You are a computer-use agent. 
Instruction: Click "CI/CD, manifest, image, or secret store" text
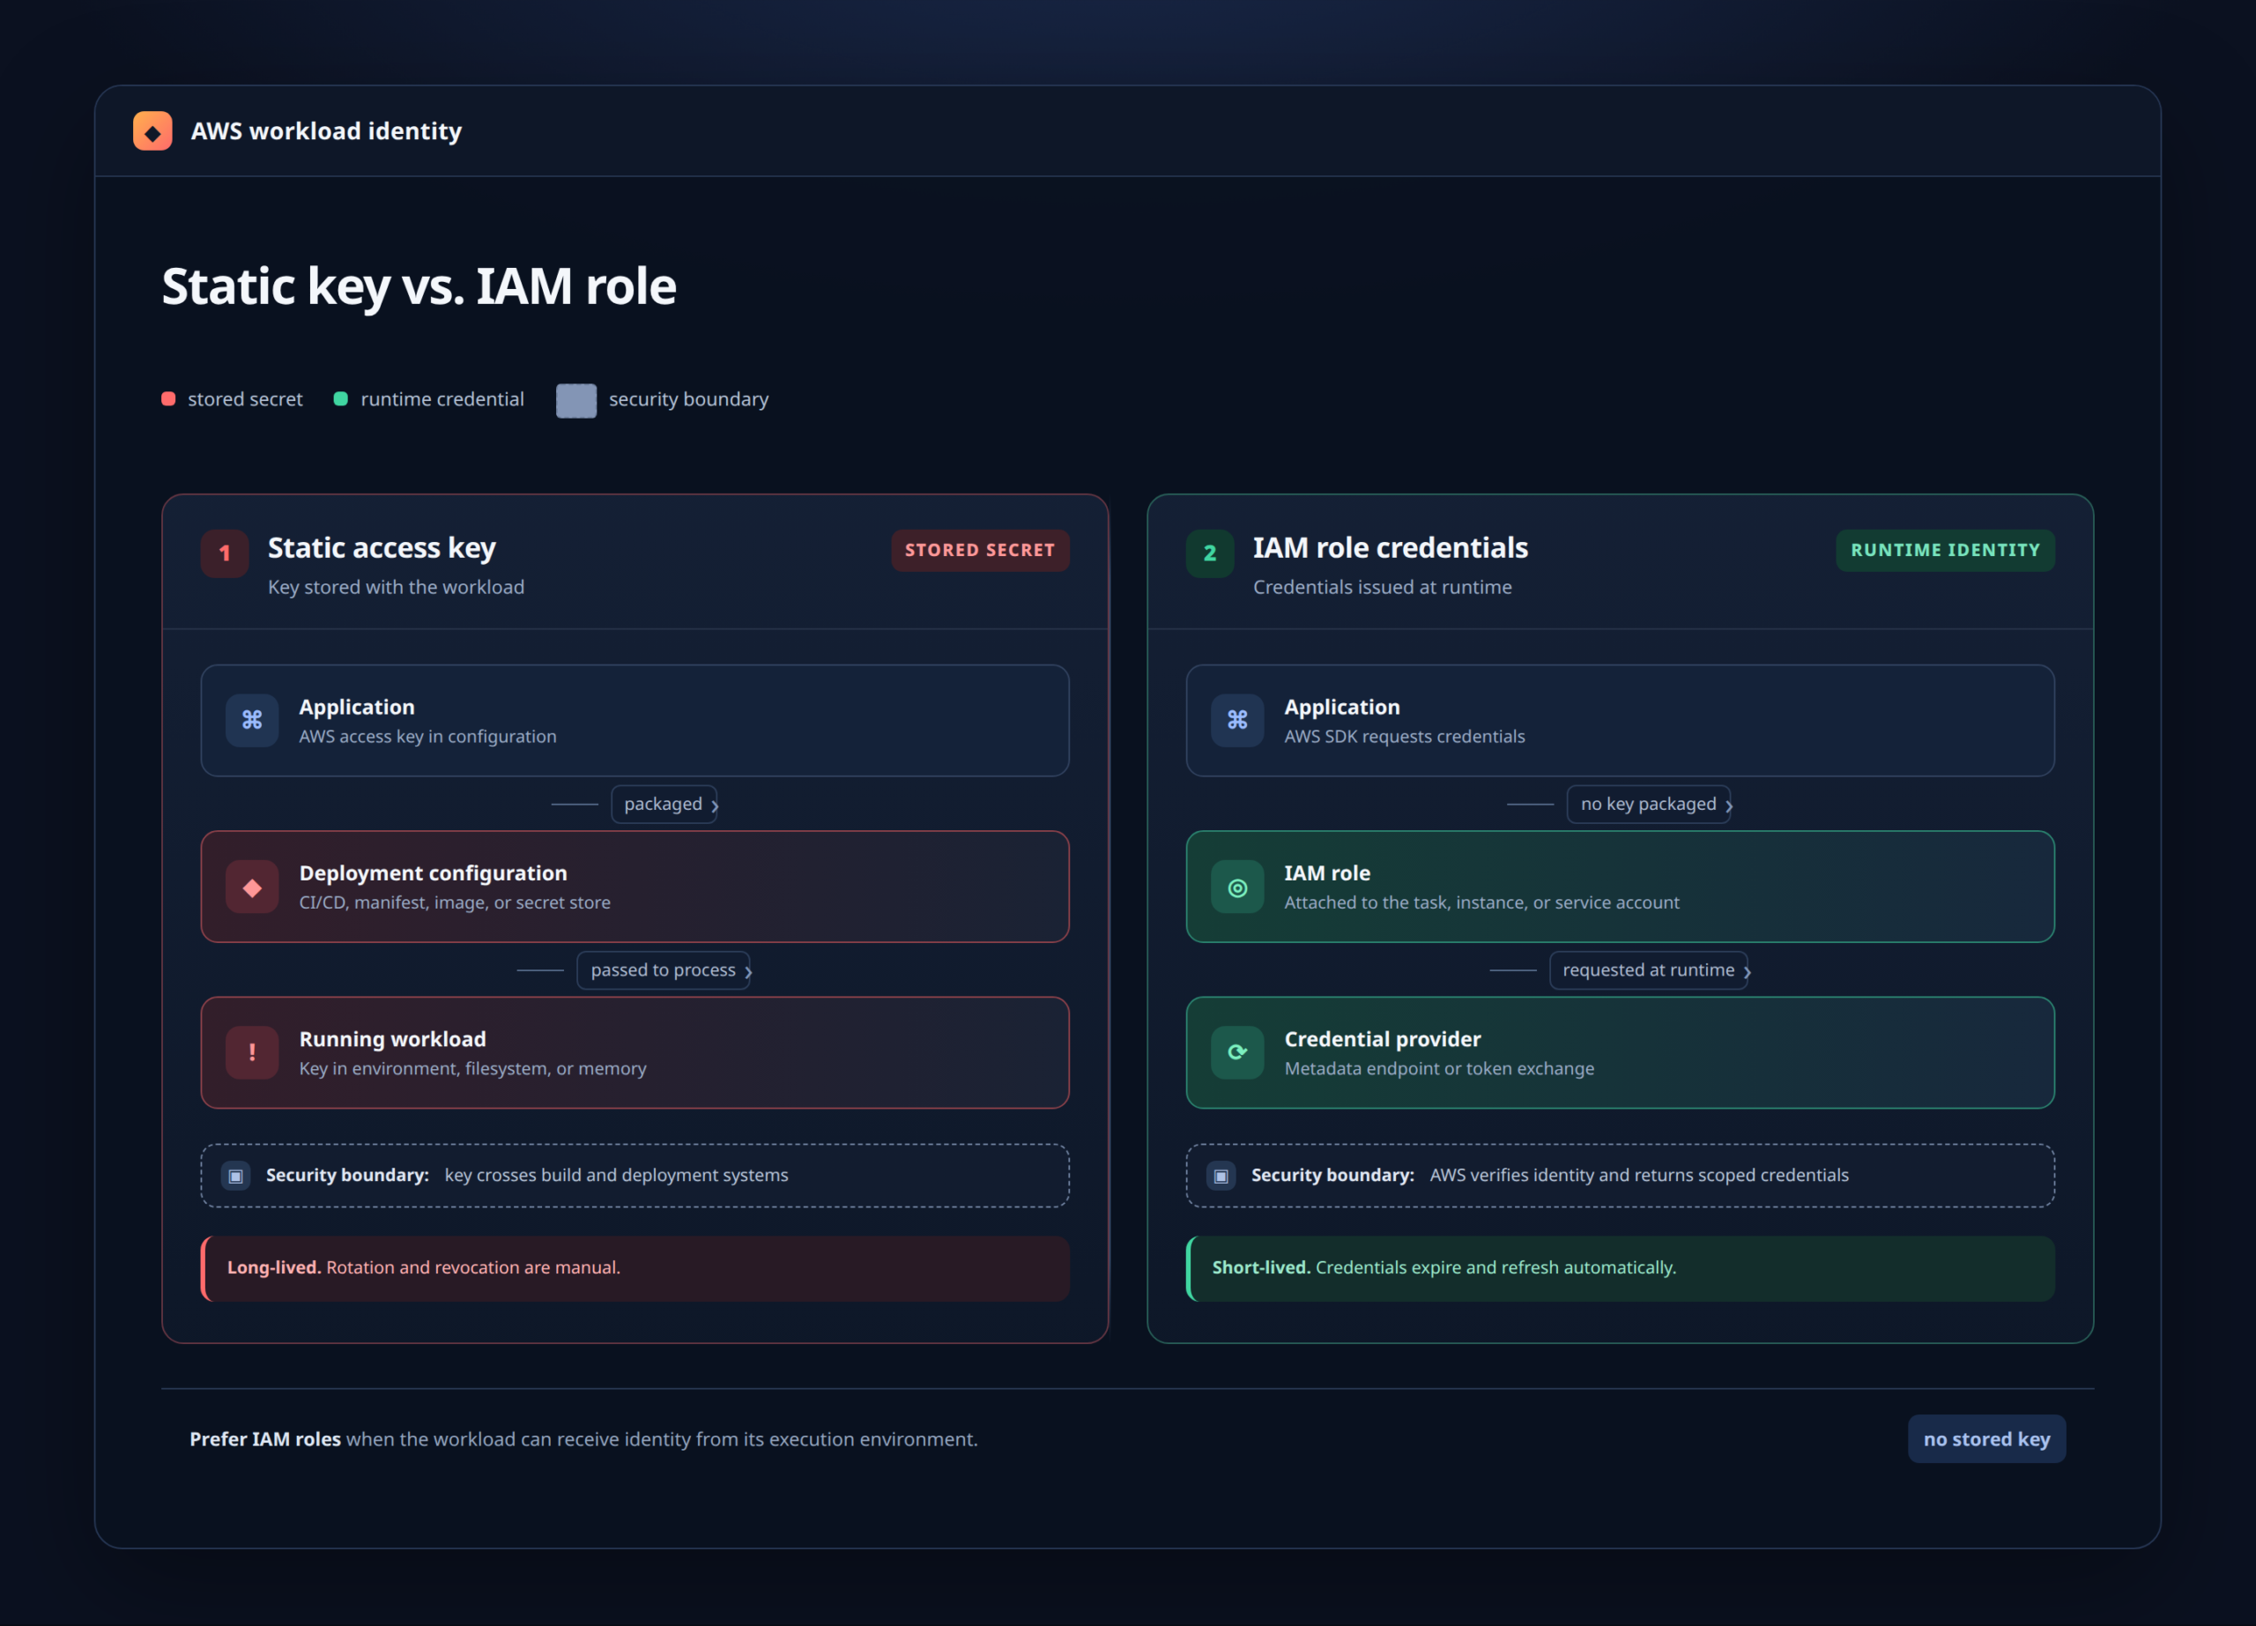coord(455,902)
